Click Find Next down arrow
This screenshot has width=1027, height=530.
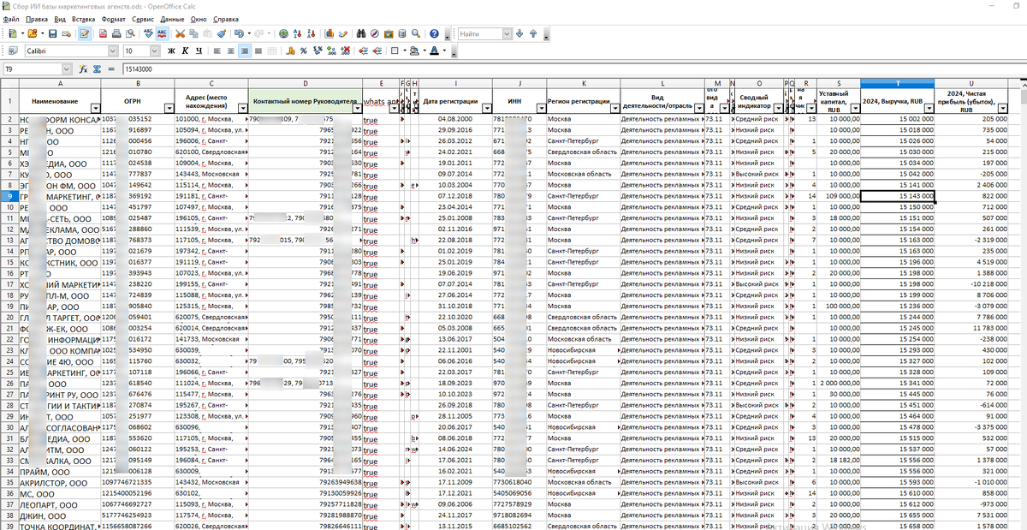[x=519, y=33]
